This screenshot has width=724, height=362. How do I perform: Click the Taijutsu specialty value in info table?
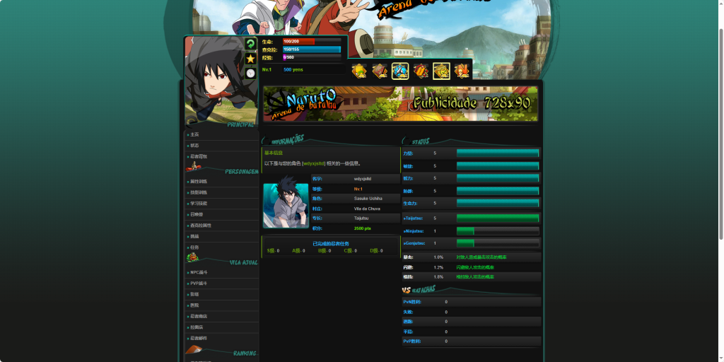[361, 218]
